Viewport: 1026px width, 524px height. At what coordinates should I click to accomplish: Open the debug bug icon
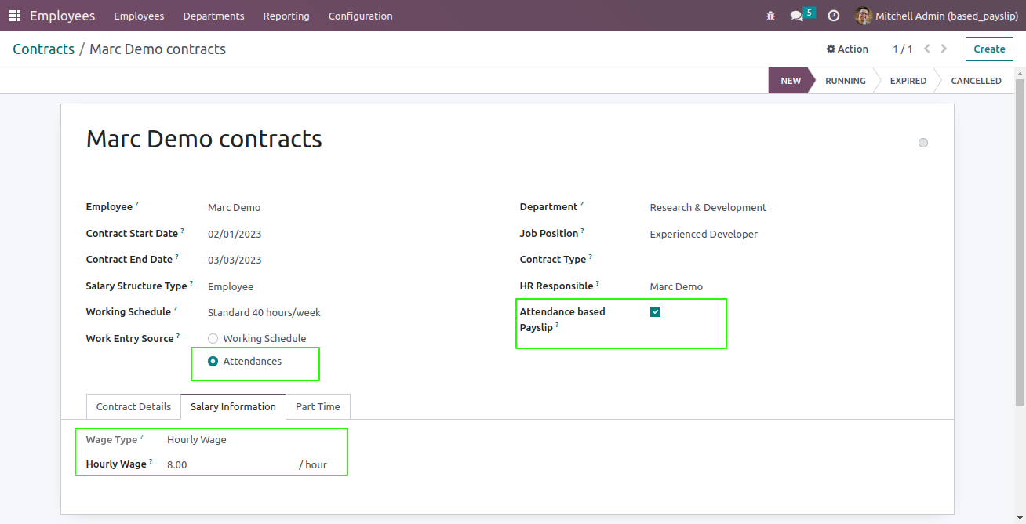(770, 16)
